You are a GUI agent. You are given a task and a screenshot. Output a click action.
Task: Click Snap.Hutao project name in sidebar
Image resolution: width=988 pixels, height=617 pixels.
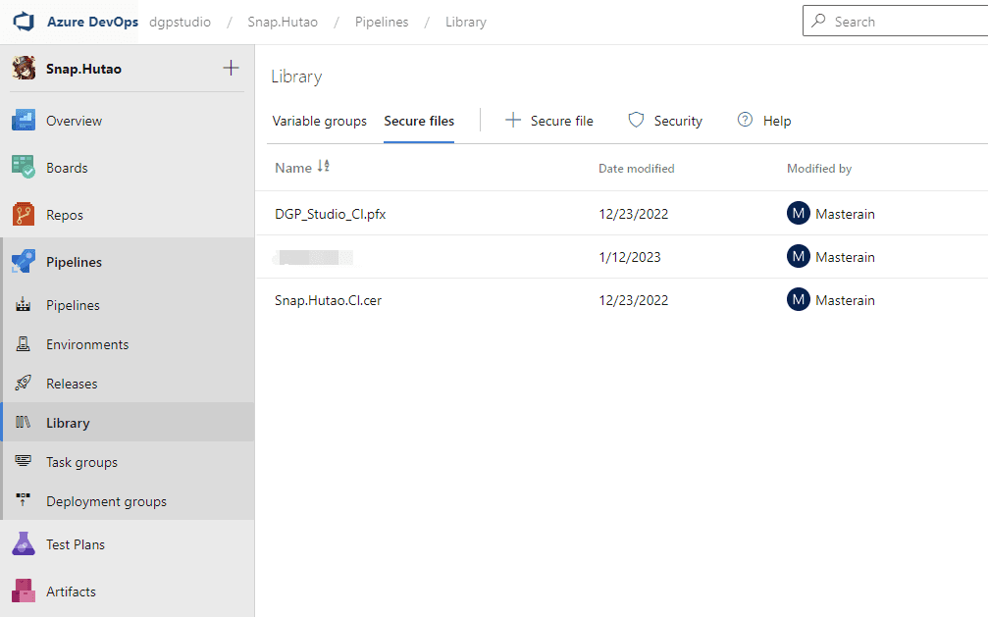[83, 69]
